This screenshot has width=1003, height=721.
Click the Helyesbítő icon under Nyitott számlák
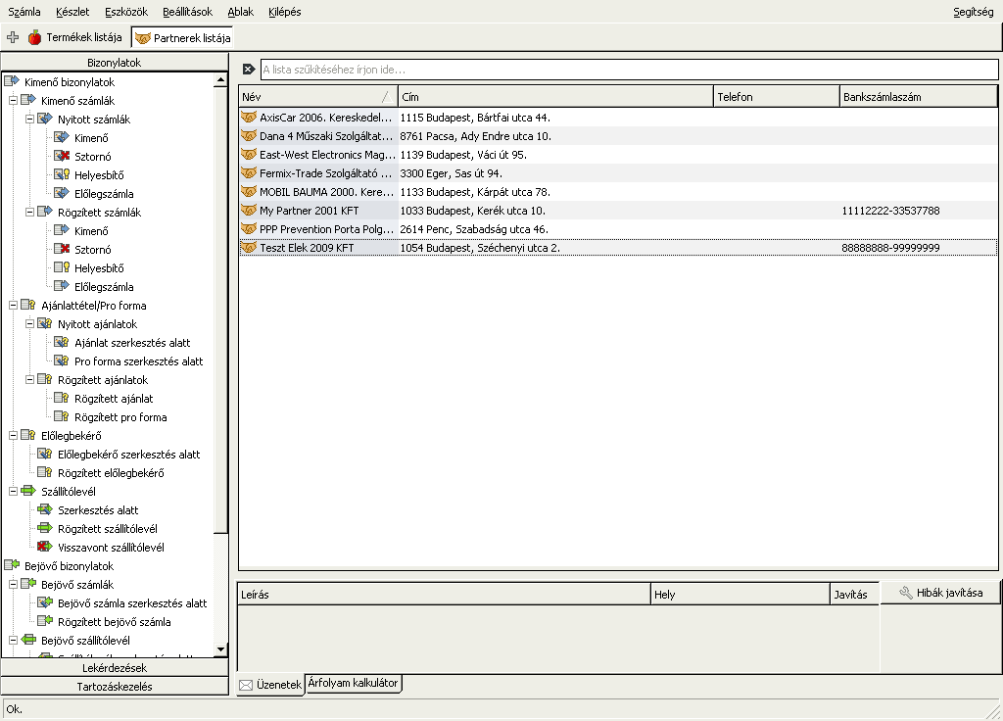tap(62, 174)
